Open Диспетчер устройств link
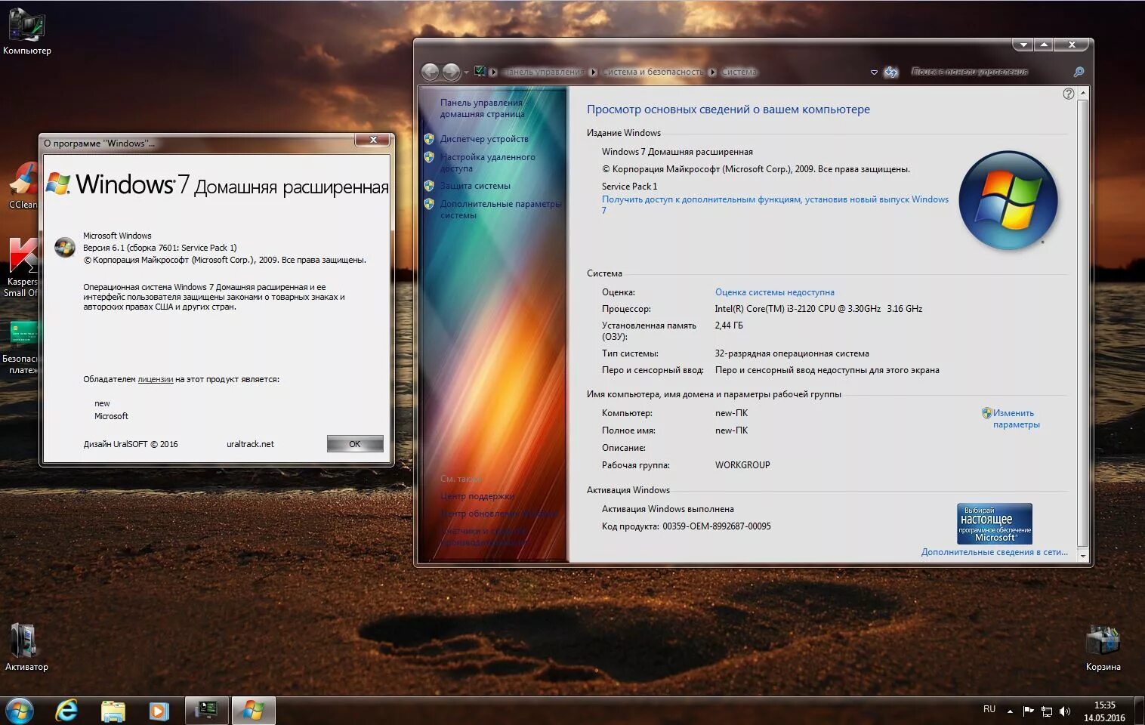This screenshot has height=725, width=1145. (484, 139)
